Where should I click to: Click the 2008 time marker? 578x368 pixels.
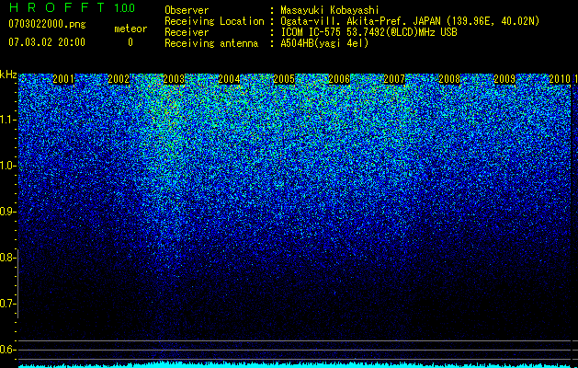coord(449,79)
